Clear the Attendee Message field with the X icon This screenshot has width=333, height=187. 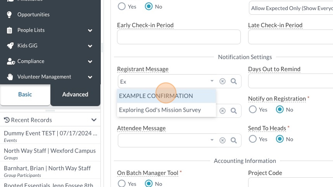pos(222,140)
